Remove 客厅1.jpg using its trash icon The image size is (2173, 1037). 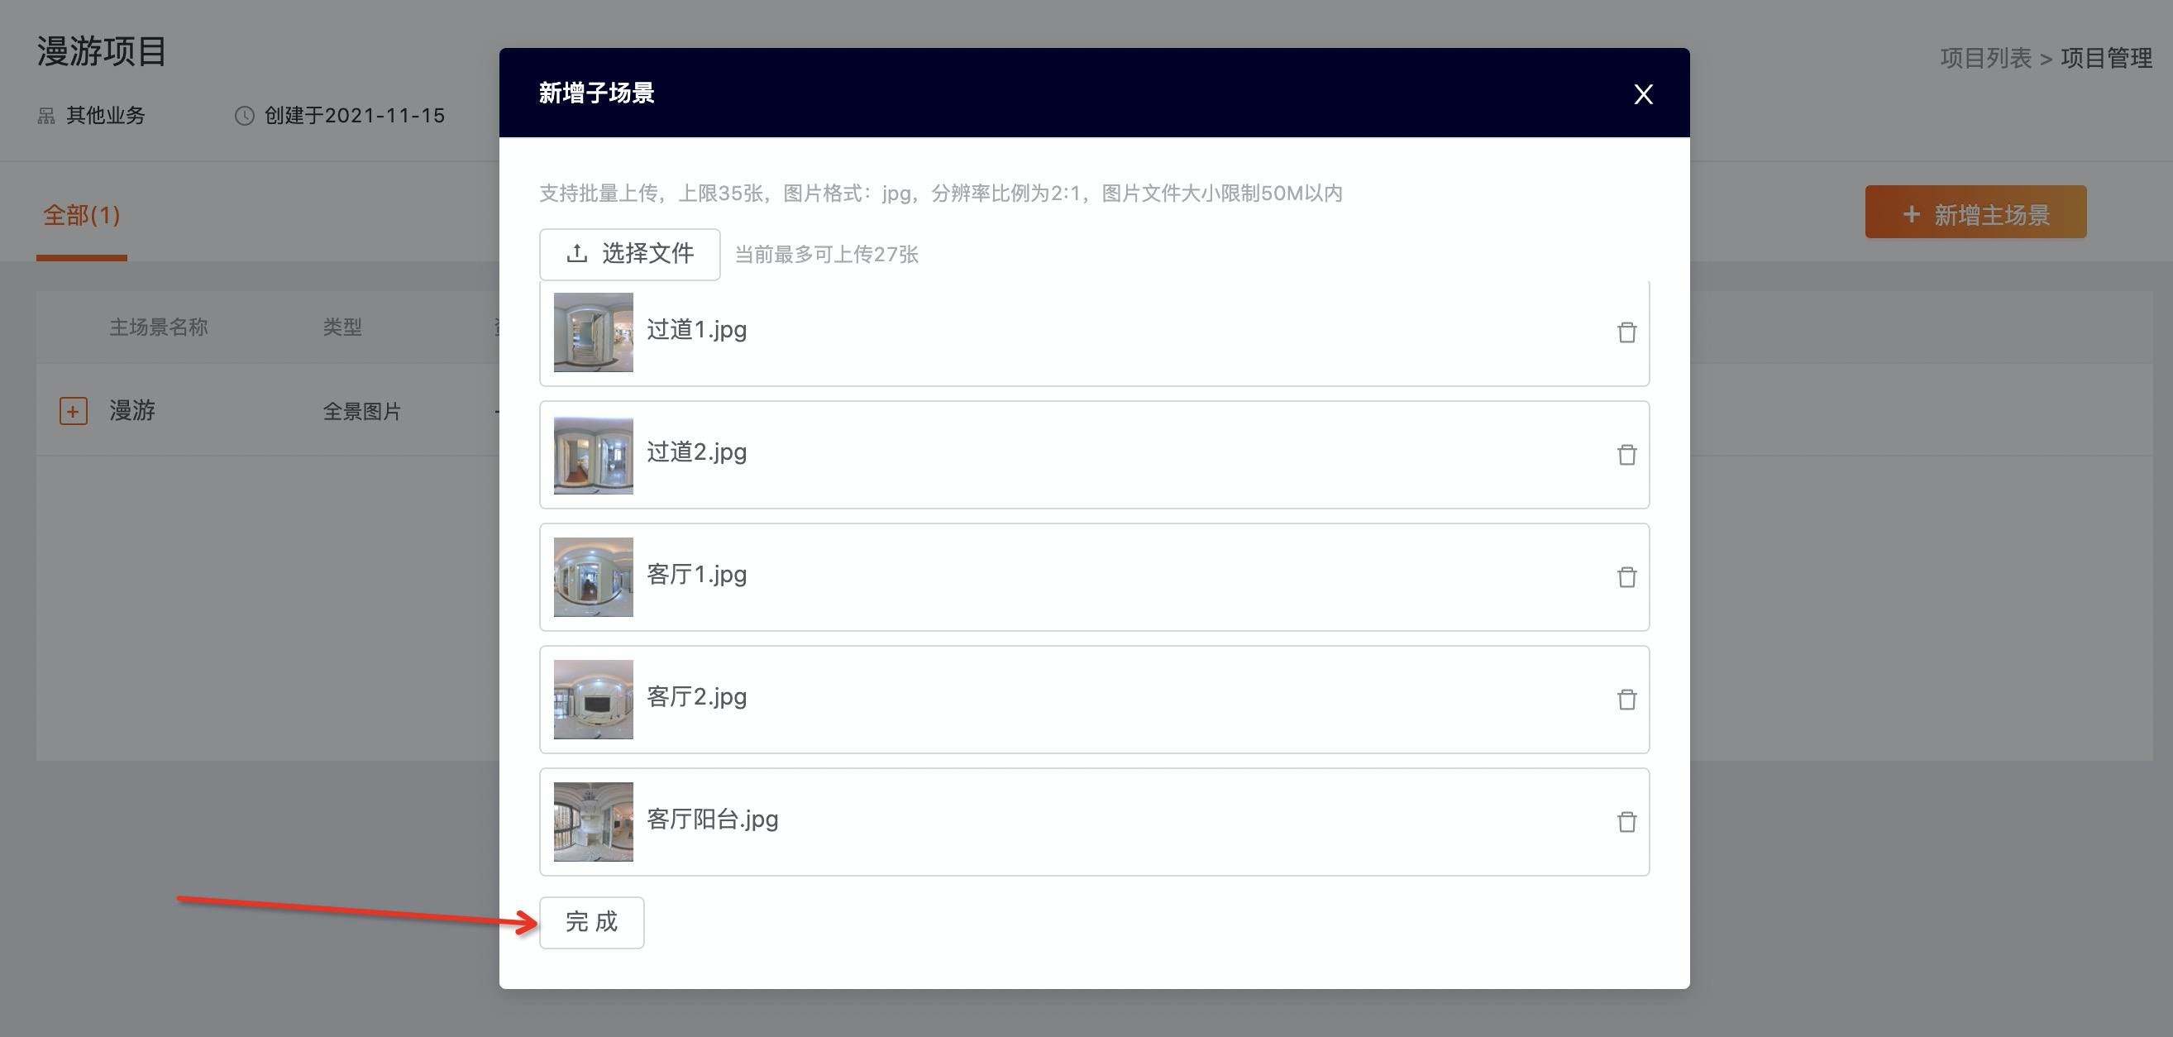click(x=1626, y=577)
